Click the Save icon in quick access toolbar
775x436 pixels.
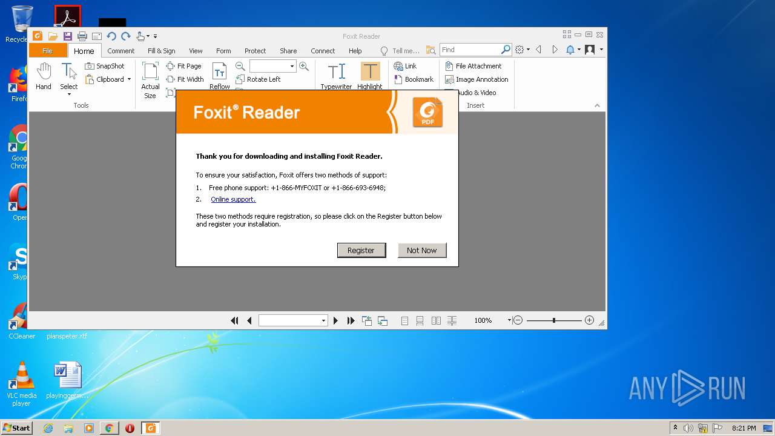[x=67, y=36]
